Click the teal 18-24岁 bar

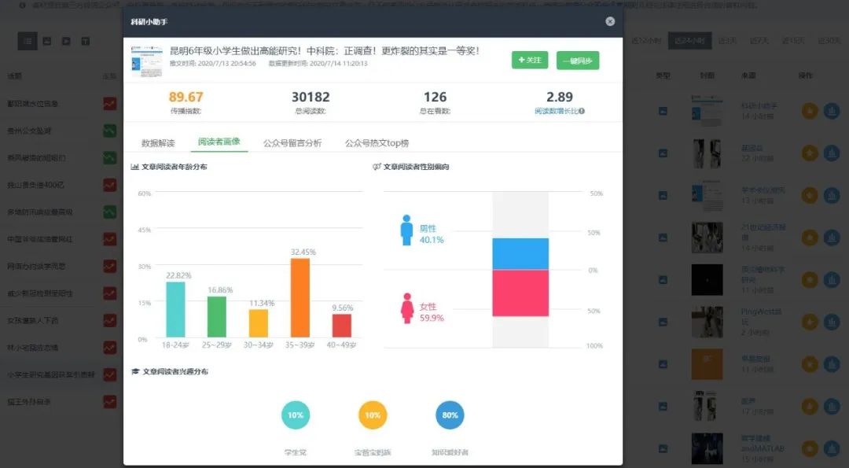pyautogui.click(x=175, y=309)
